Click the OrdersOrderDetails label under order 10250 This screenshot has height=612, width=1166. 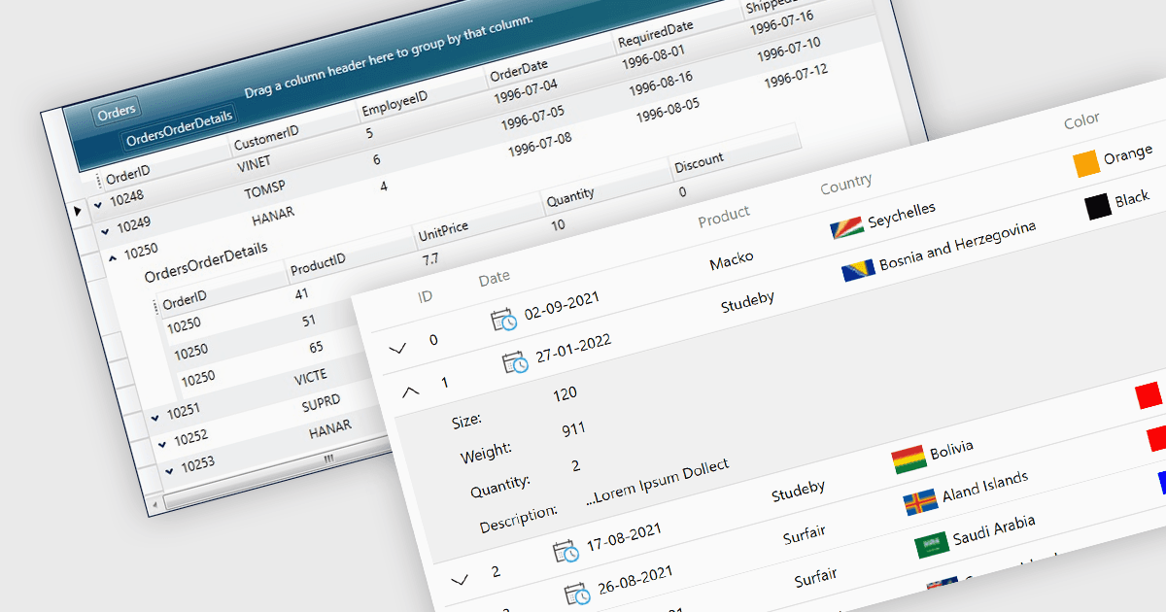pos(206,261)
